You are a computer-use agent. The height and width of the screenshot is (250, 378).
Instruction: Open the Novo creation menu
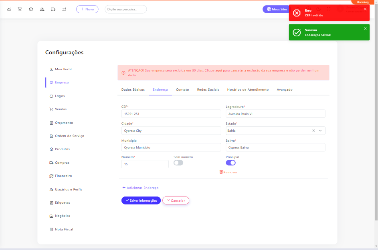tap(87, 9)
